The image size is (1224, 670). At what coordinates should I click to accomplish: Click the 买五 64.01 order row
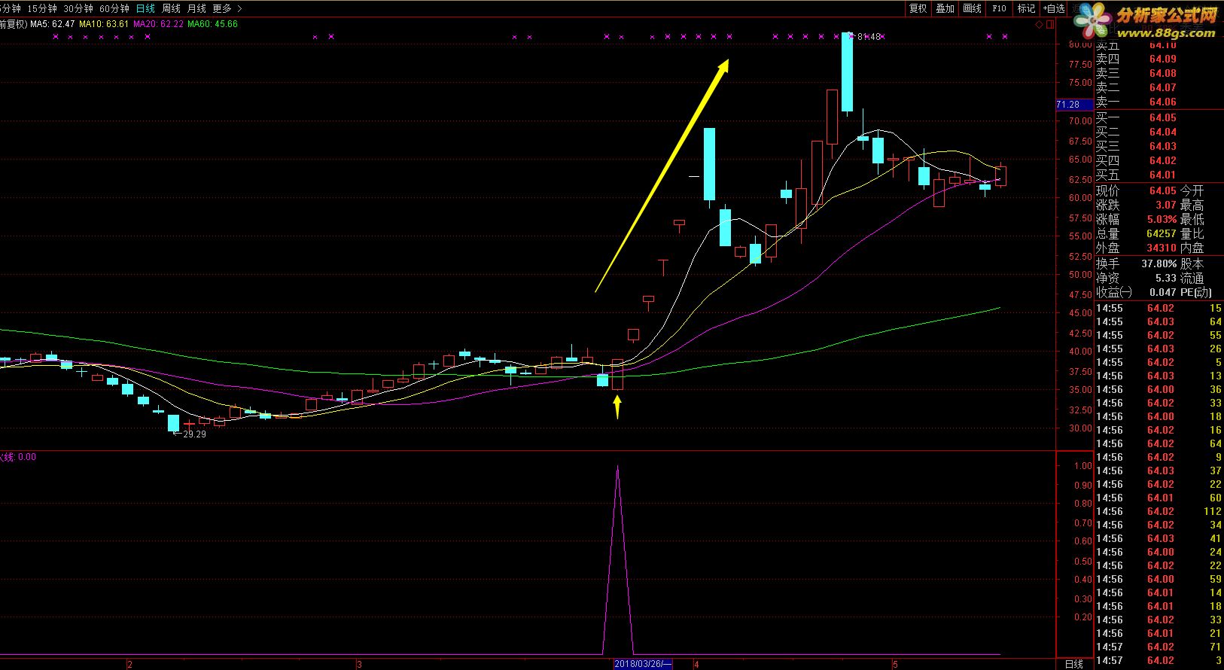pyautogui.click(x=1137, y=175)
